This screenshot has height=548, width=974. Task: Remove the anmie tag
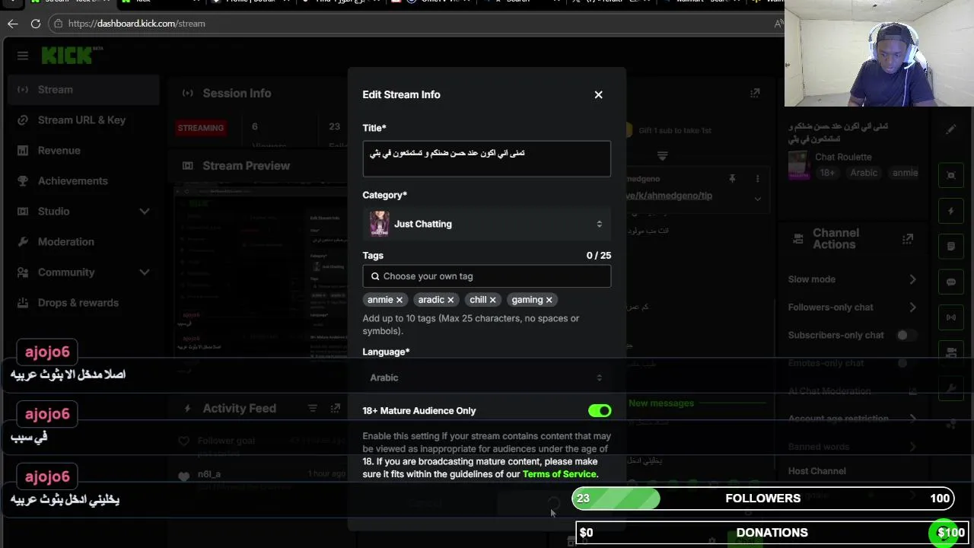[x=399, y=300]
